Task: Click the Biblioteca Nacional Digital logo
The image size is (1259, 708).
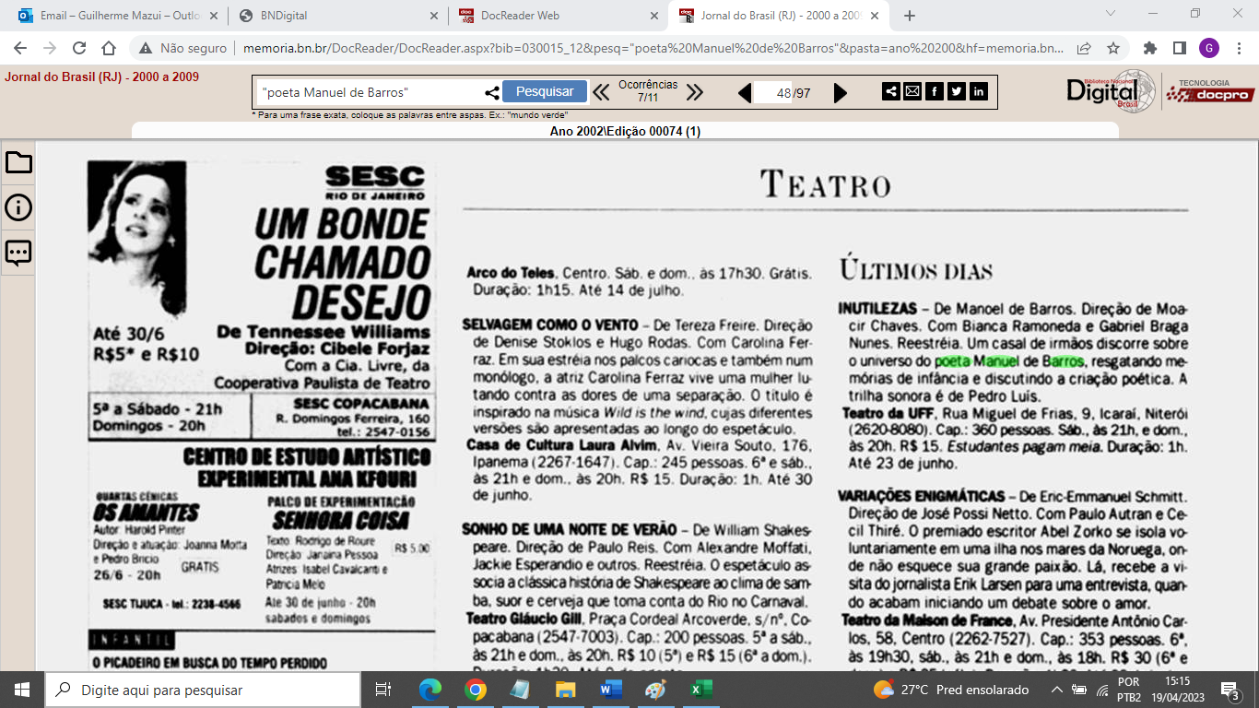Action: coord(1111,90)
